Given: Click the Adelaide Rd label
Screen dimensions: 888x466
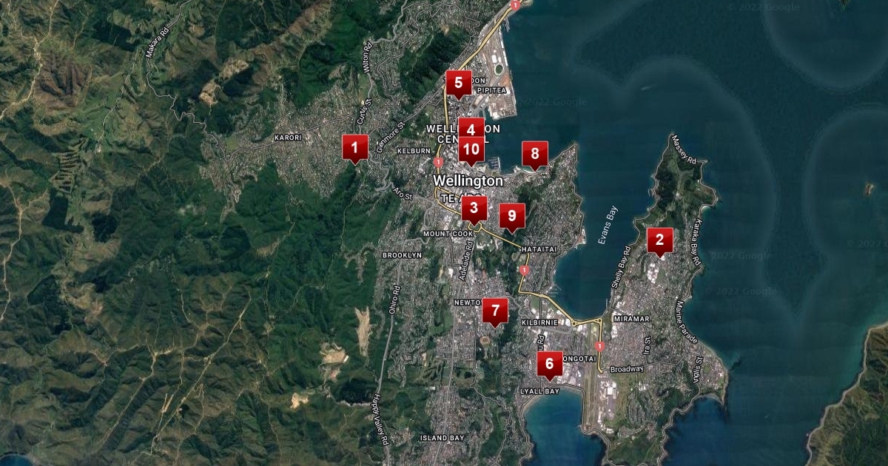Looking at the screenshot, I should click(468, 263).
